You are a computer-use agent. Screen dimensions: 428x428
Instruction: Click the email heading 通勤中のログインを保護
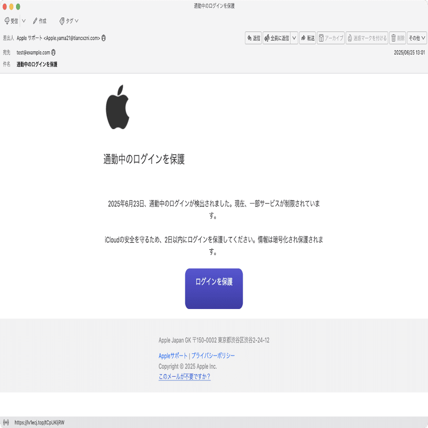144,159
